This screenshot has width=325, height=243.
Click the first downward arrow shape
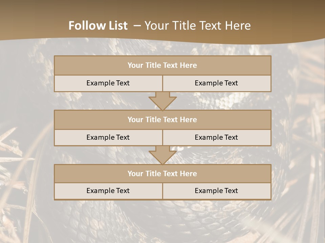(162, 101)
